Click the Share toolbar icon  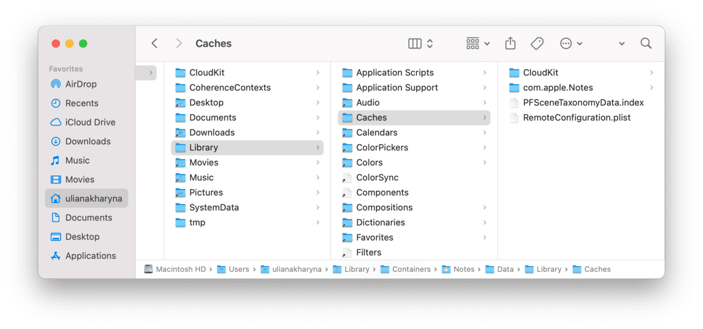click(510, 43)
